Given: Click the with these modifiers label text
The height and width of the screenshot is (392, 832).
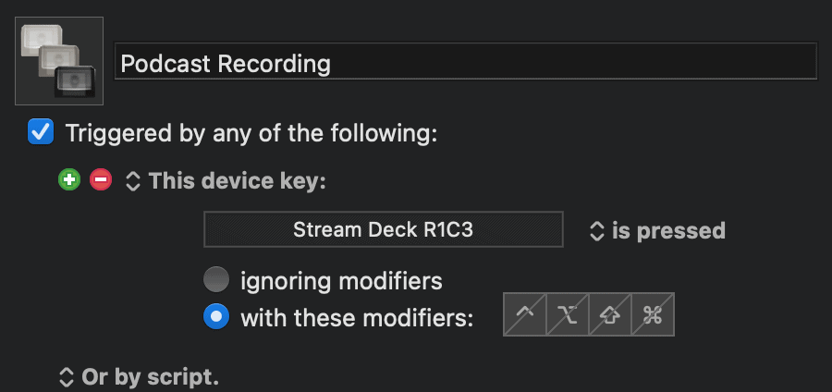Looking at the screenshot, I should tap(357, 318).
